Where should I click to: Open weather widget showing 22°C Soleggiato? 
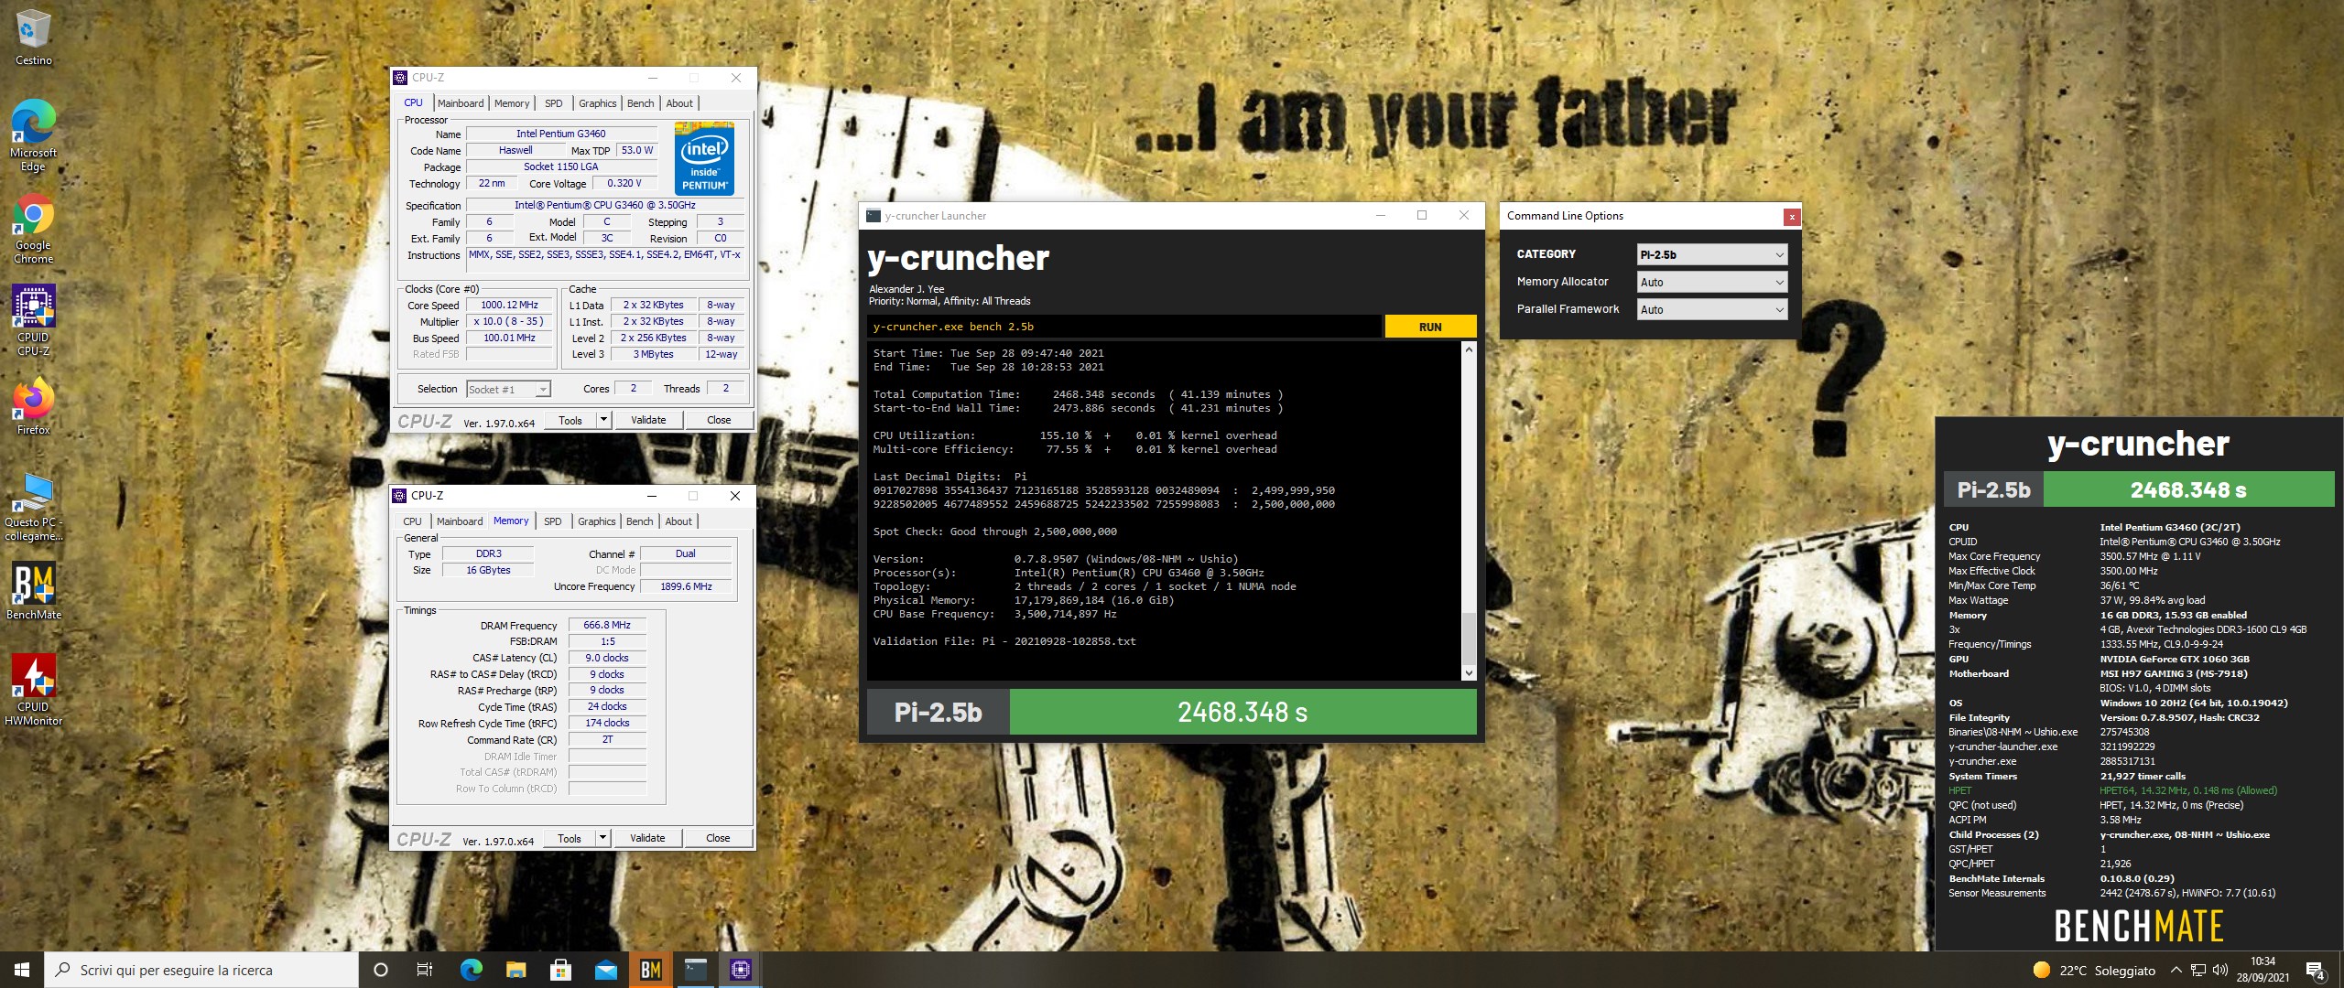tap(2095, 970)
